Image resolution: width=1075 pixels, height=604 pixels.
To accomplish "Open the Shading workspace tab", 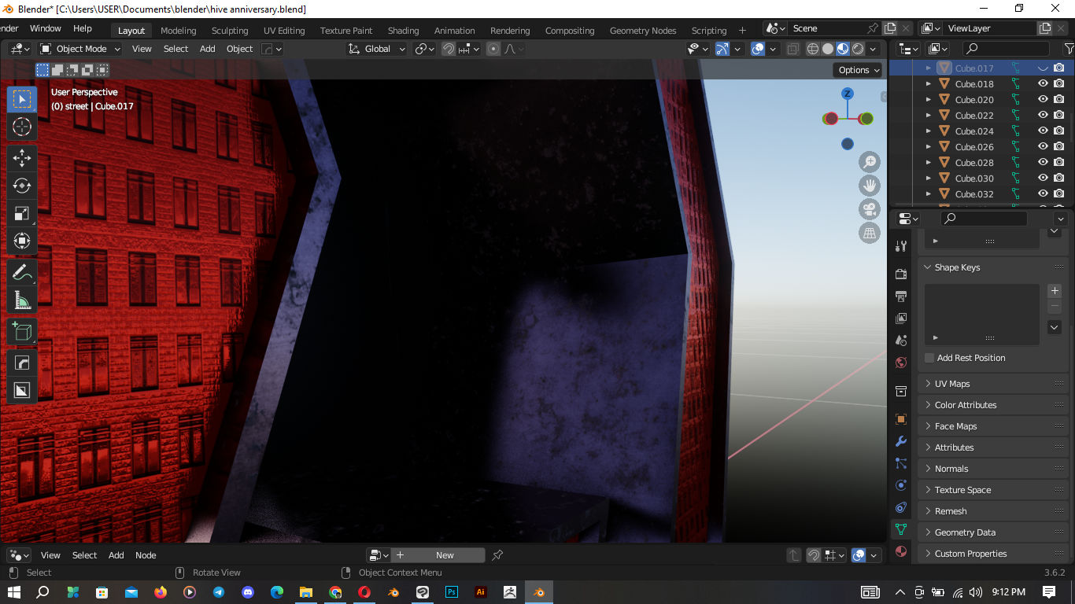I will click(403, 31).
